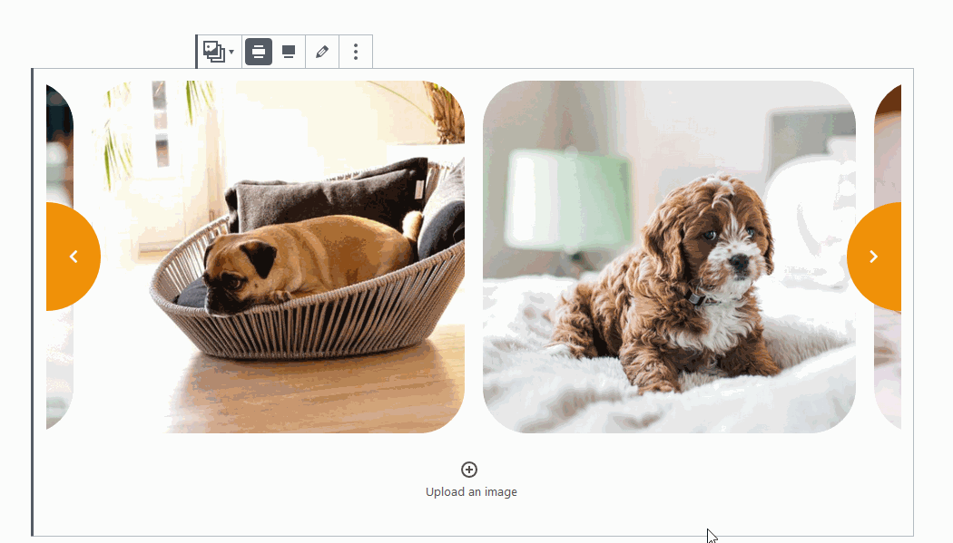Click the pencil edit icon

pyautogui.click(x=322, y=52)
